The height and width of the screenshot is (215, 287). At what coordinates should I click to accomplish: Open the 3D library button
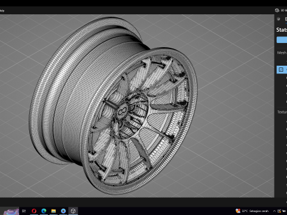(x=280, y=10)
